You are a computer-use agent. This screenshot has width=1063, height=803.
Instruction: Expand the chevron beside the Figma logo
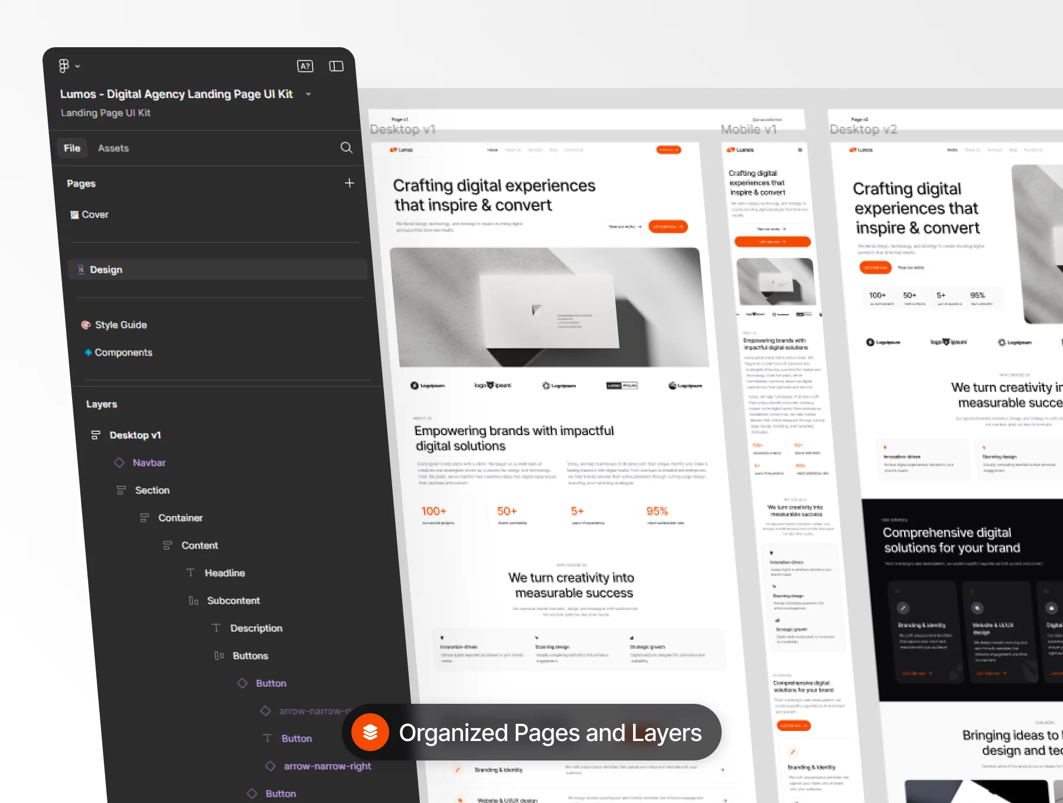[x=78, y=66]
